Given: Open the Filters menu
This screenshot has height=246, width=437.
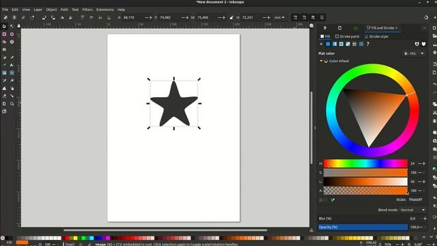Looking at the screenshot, I should click(87, 10).
